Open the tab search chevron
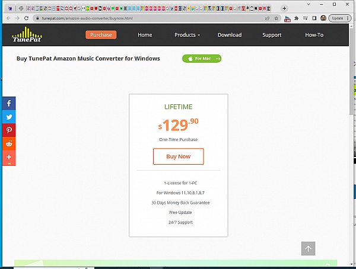The width and height of the screenshot is (356, 269). pyautogui.click(x=309, y=4)
